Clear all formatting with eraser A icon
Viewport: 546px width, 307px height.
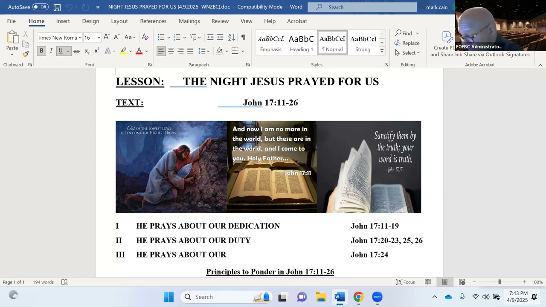pyautogui.click(x=145, y=38)
